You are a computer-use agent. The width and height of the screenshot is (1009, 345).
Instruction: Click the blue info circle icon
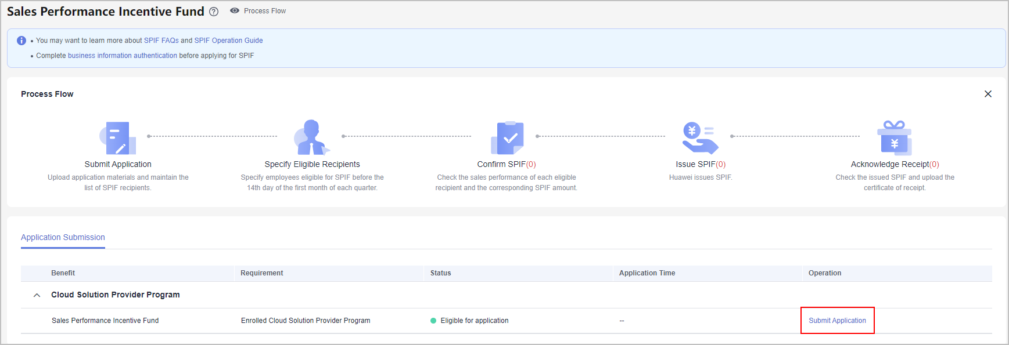click(x=21, y=41)
